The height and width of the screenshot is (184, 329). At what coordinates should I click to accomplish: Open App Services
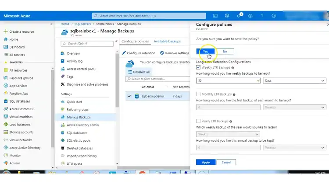(x=18, y=86)
